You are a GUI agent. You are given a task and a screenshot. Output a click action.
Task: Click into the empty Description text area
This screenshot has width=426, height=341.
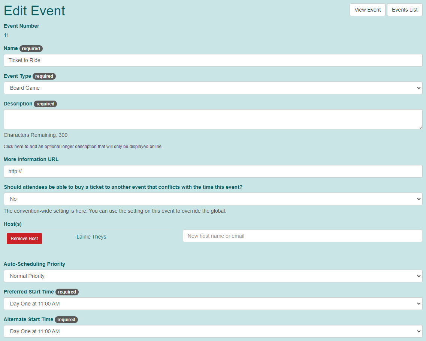tap(213, 119)
